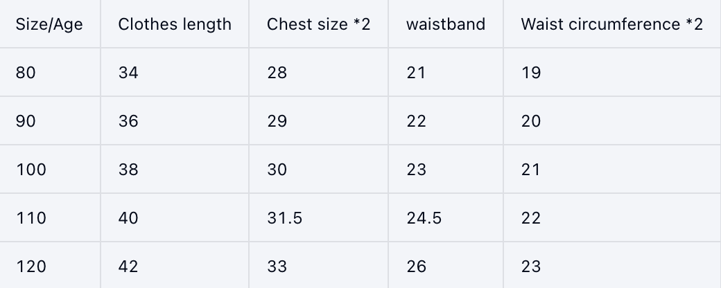
Task: Click the size 100 cell
Action: tap(31, 170)
